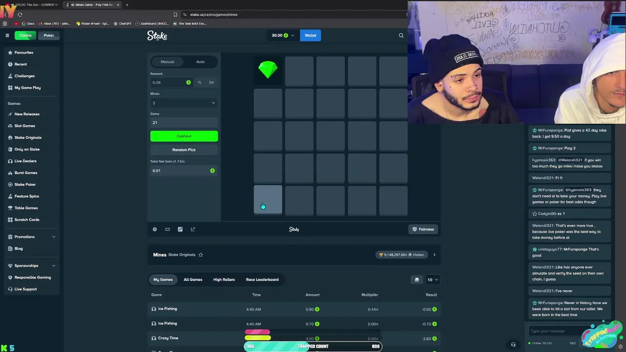Switch to Auto betting mode
626x352 pixels.
click(201, 62)
